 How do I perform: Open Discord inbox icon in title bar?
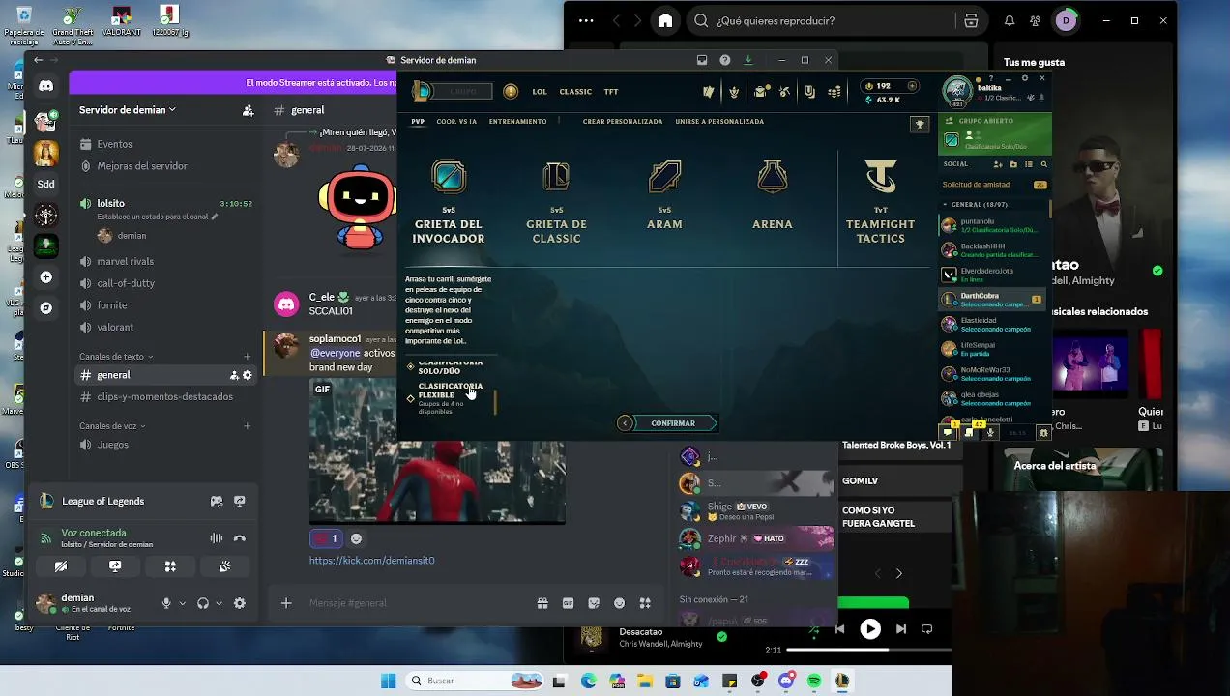click(702, 60)
